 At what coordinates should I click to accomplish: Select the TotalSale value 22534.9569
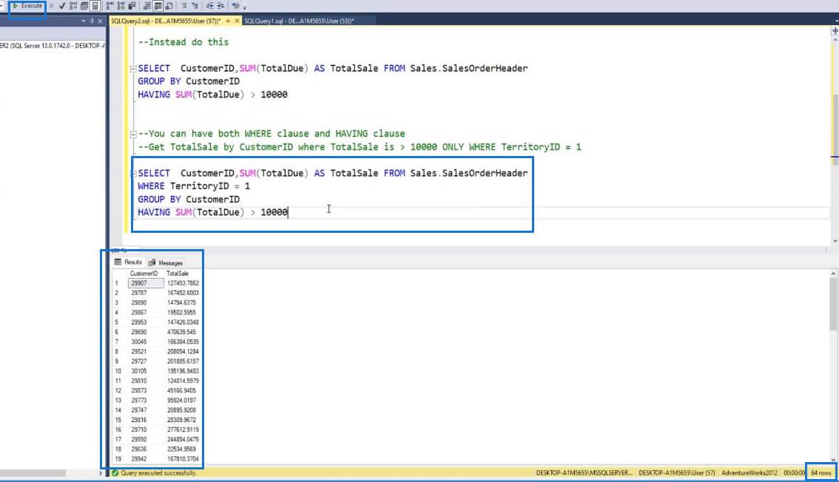[x=183, y=449]
